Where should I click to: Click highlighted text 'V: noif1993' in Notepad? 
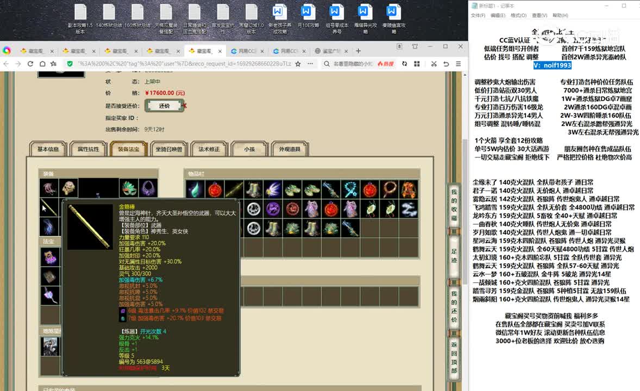pyautogui.click(x=552, y=65)
